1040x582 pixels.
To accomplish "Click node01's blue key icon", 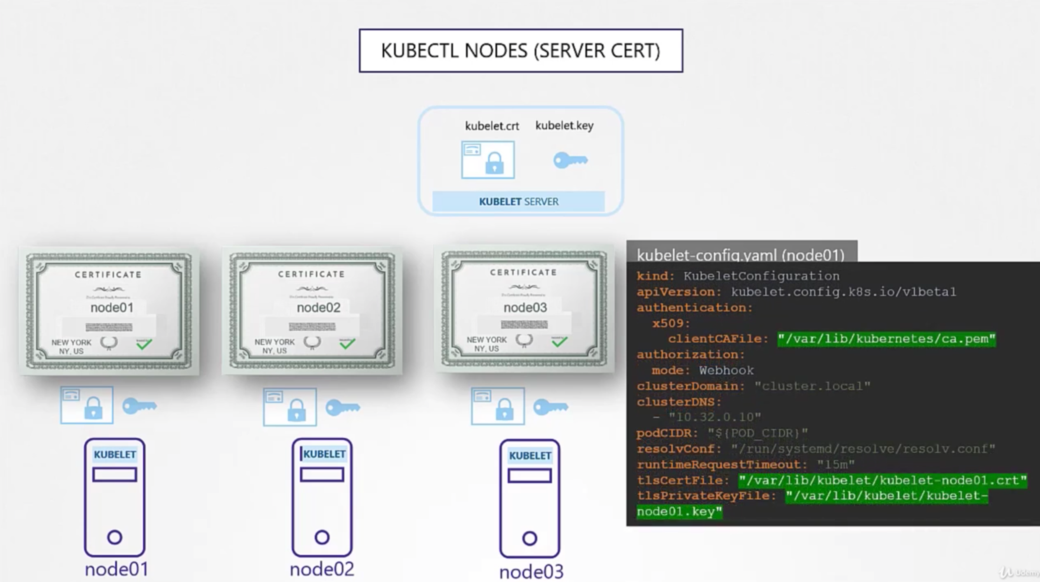I will (x=139, y=406).
